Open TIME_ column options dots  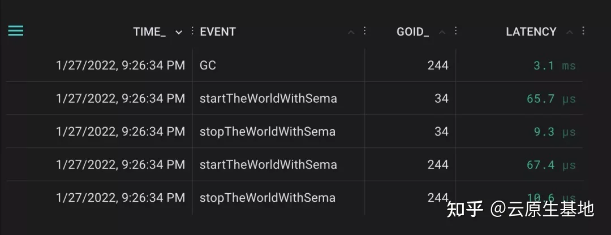(192, 31)
